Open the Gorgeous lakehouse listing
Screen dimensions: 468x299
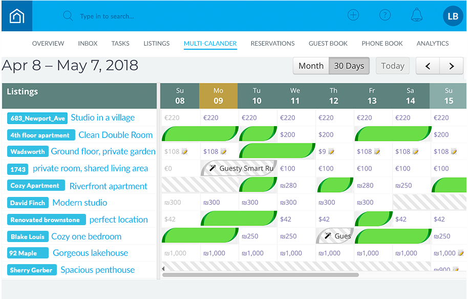coord(90,253)
